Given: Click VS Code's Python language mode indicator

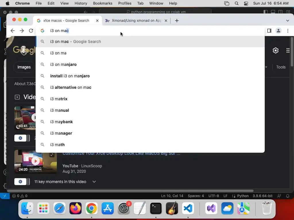Looking at the screenshot, I should pyautogui.click(x=243, y=196).
